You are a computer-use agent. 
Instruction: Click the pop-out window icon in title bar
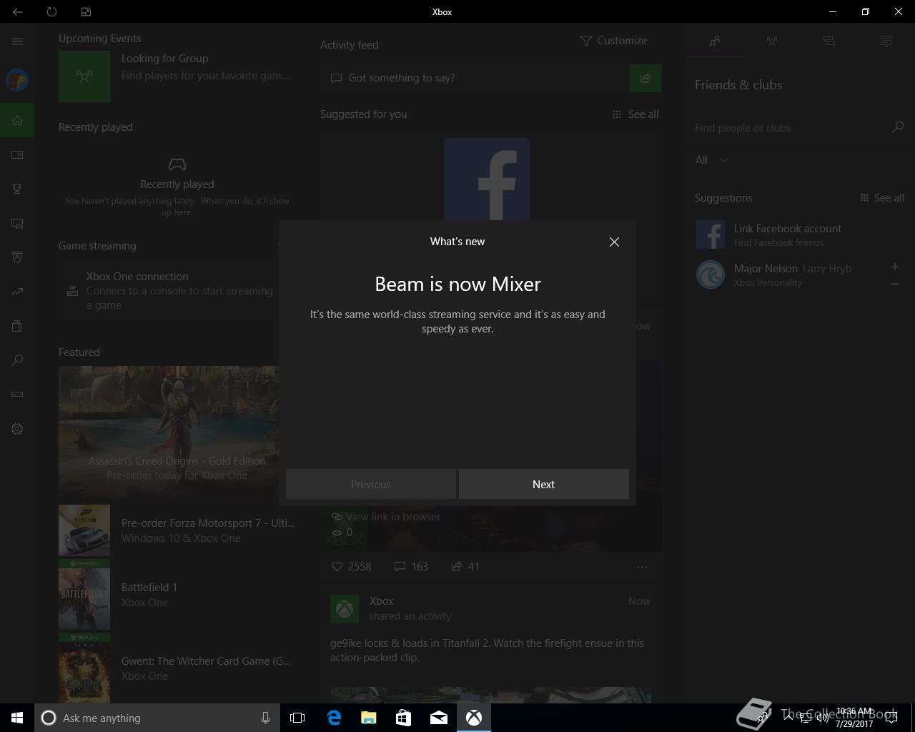coord(86,11)
